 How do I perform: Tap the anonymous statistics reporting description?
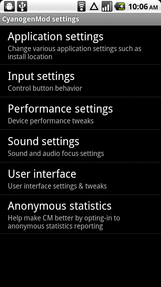(64, 222)
